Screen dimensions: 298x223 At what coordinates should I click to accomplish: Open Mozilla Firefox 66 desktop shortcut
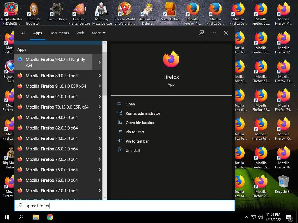[x=261, y=42]
